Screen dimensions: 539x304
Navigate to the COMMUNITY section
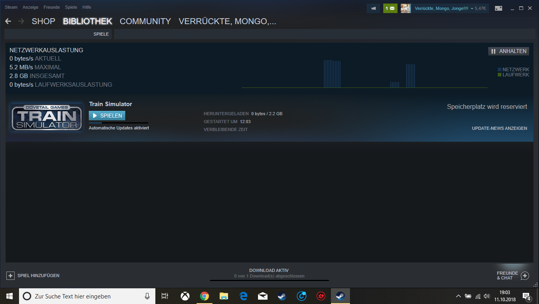point(145,21)
